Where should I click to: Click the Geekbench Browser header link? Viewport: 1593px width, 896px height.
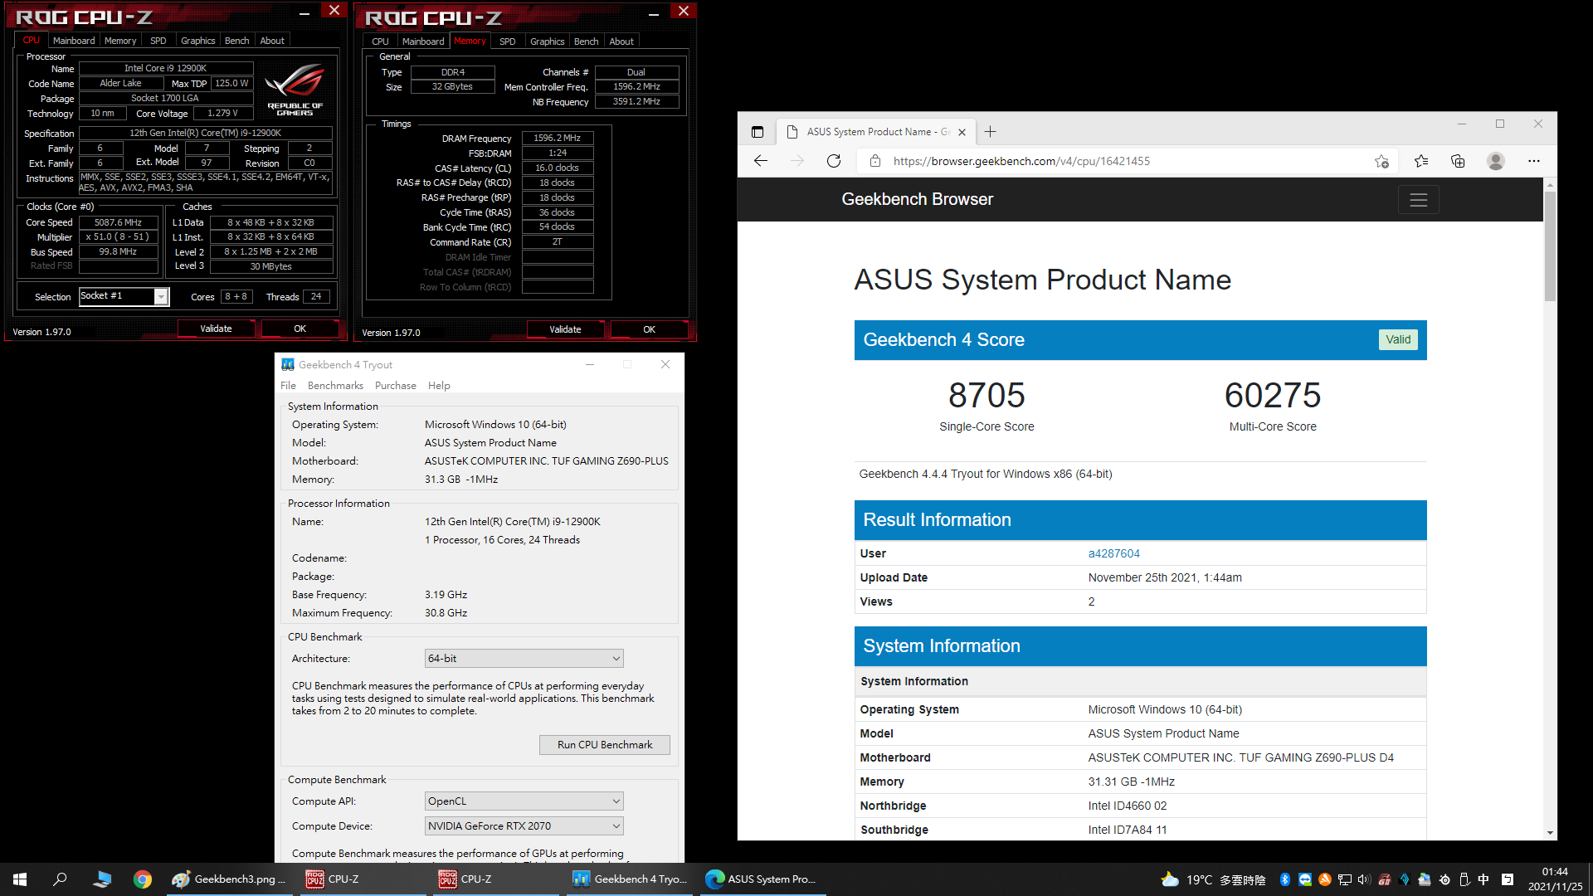[917, 200]
